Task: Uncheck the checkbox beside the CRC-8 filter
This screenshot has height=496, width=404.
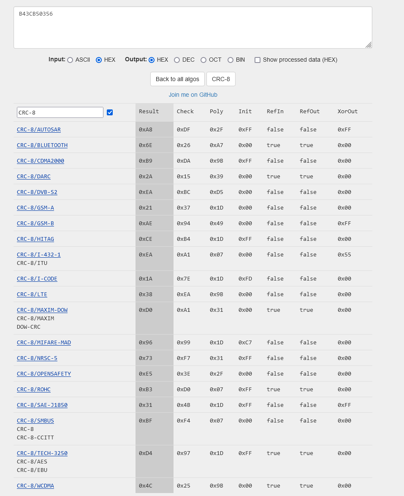Action: (x=110, y=112)
